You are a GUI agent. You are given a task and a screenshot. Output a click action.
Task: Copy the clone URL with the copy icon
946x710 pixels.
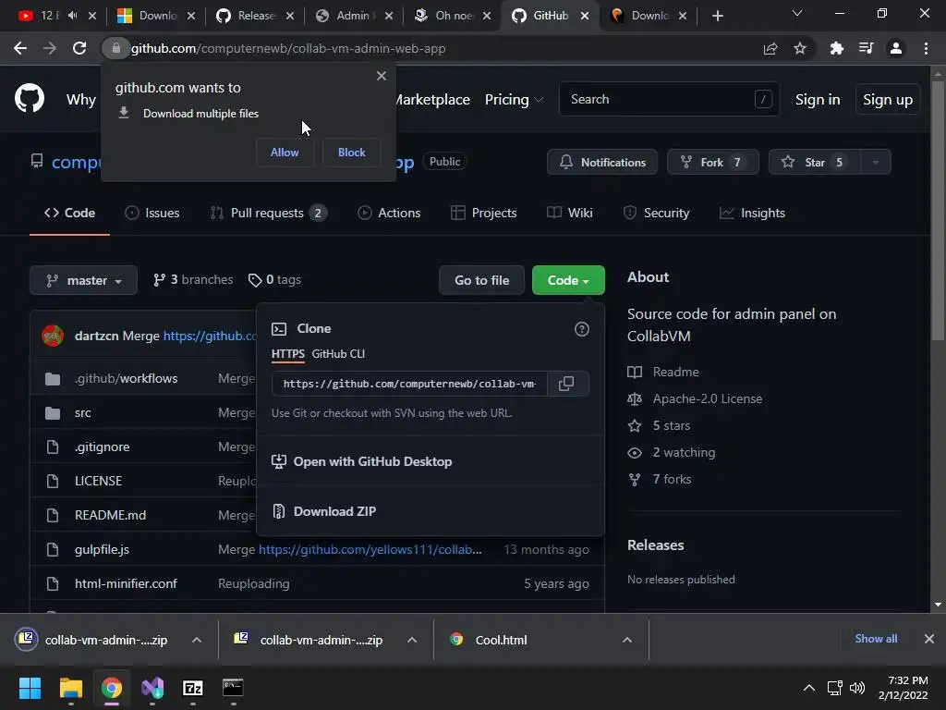coord(566,384)
